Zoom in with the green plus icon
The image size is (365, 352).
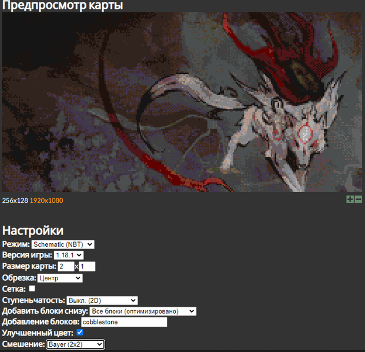[x=350, y=199]
